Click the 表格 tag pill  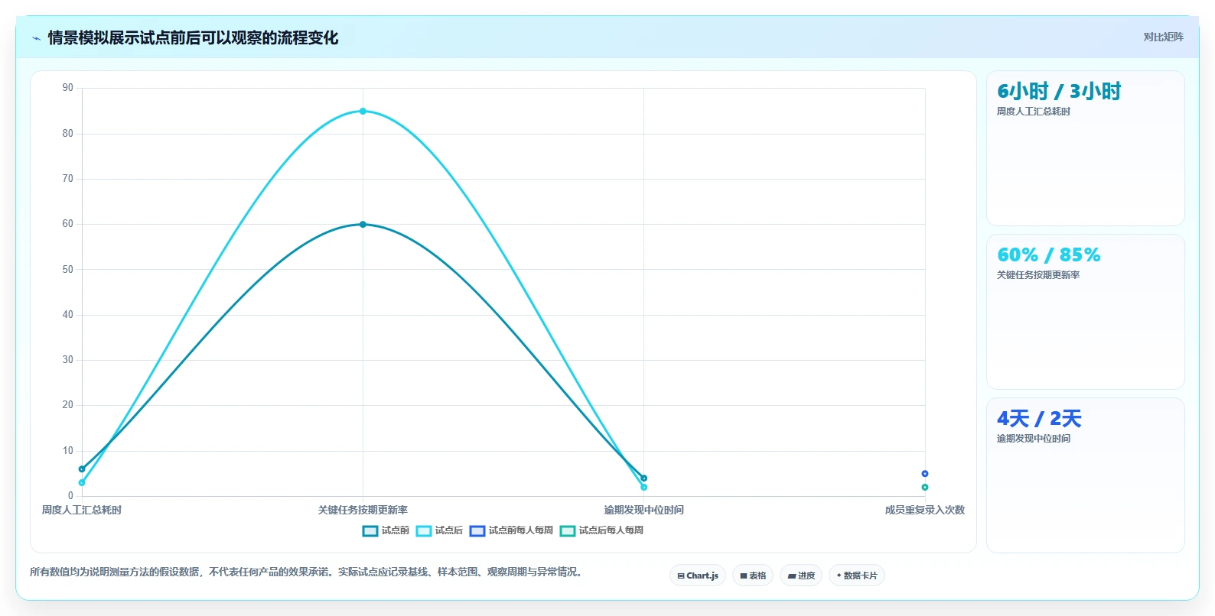pyautogui.click(x=753, y=575)
